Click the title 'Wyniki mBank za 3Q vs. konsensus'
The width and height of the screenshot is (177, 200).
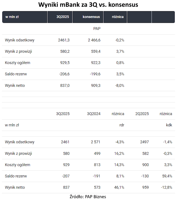[x=88, y=5]
